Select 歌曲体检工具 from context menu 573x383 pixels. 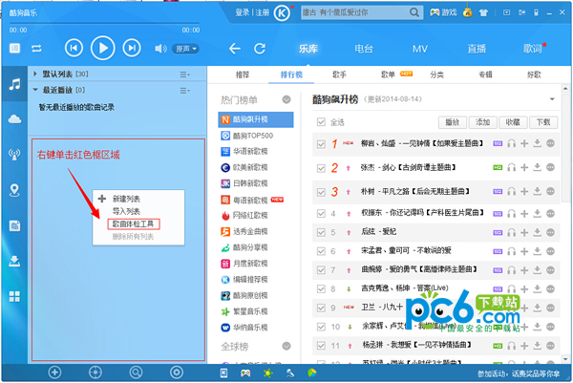coord(134,223)
